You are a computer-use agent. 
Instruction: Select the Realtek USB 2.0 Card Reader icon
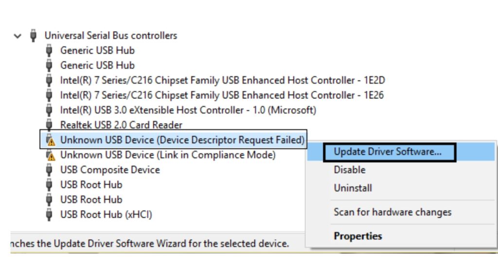click(49, 125)
